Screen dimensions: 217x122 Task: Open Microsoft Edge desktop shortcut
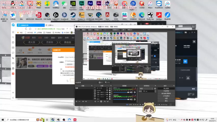(142, 15)
